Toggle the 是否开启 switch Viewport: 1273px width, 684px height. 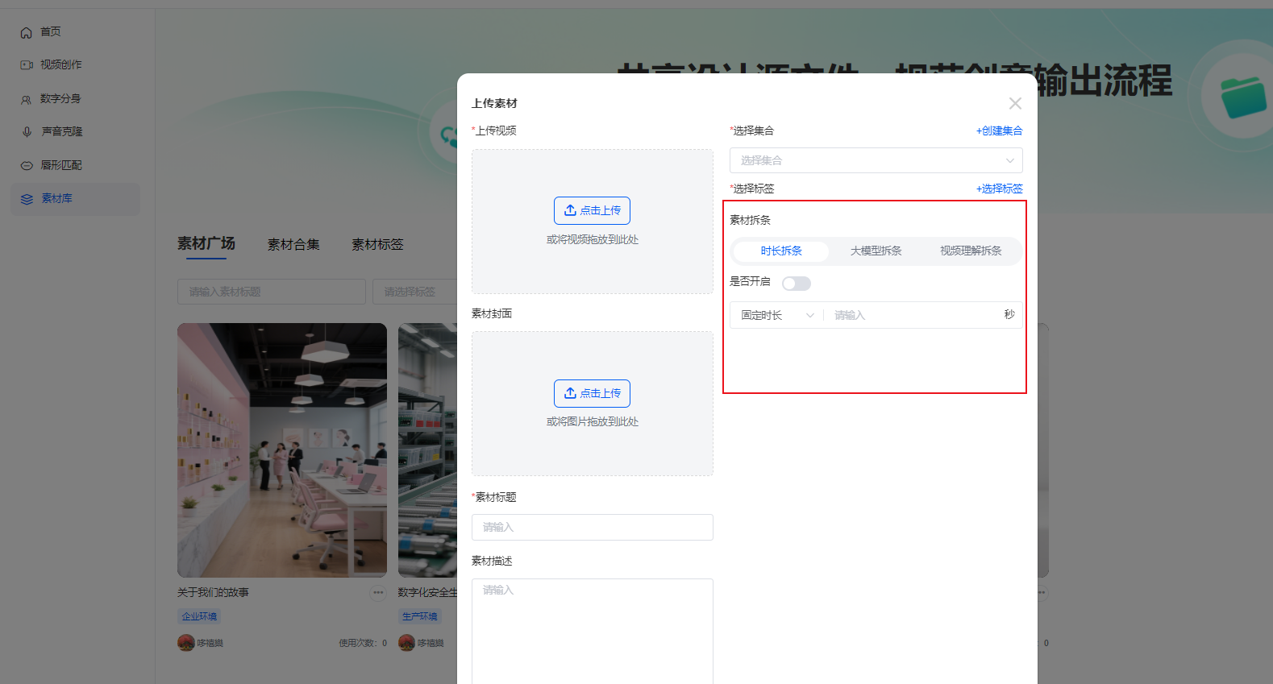pyautogui.click(x=796, y=283)
